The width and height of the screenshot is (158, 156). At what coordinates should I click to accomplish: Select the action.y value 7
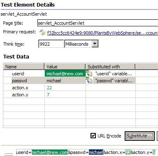(x=48, y=95)
